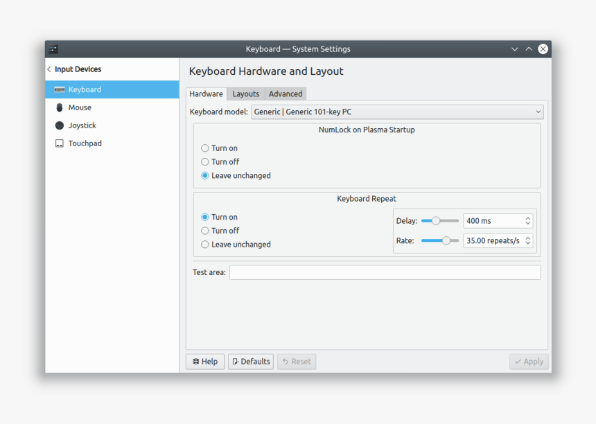This screenshot has width=596, height=424.
Task: Click the System Settings titlebar icon
Action: point(53,49)
